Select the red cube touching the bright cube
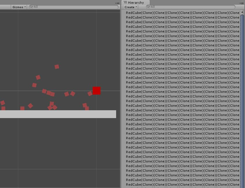Image resolution: width=245 pixels, height=188 pixels. tap(90, 93)
